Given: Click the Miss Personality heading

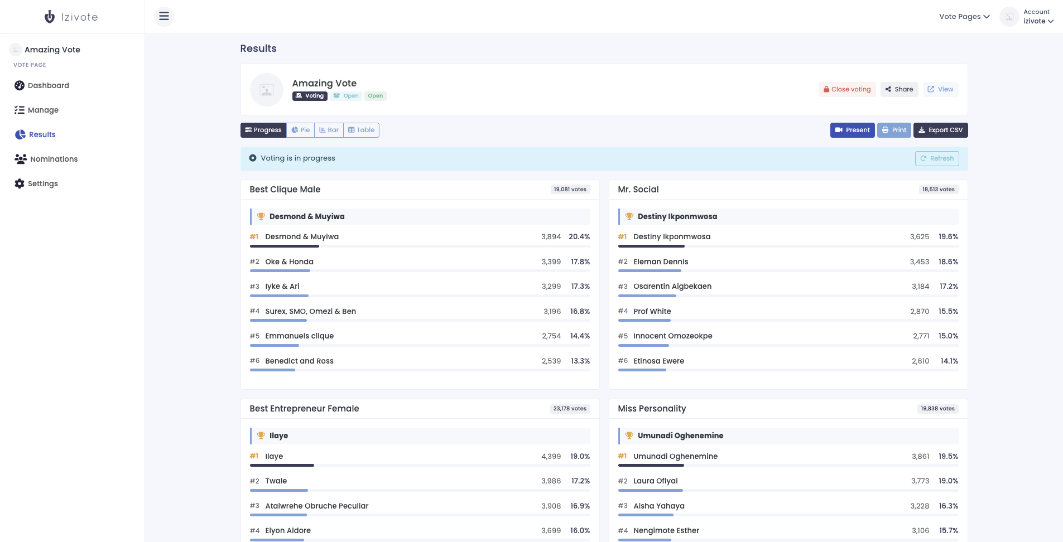Looking at the screenshot, I should tap(652, 409).
